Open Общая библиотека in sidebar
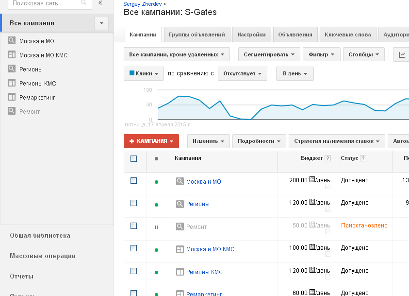This screenshot has width=409, height=296. point(40,235)
